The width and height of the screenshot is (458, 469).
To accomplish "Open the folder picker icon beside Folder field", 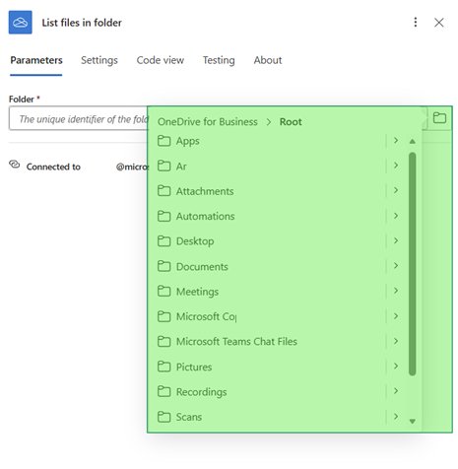I will click(439, 117).
